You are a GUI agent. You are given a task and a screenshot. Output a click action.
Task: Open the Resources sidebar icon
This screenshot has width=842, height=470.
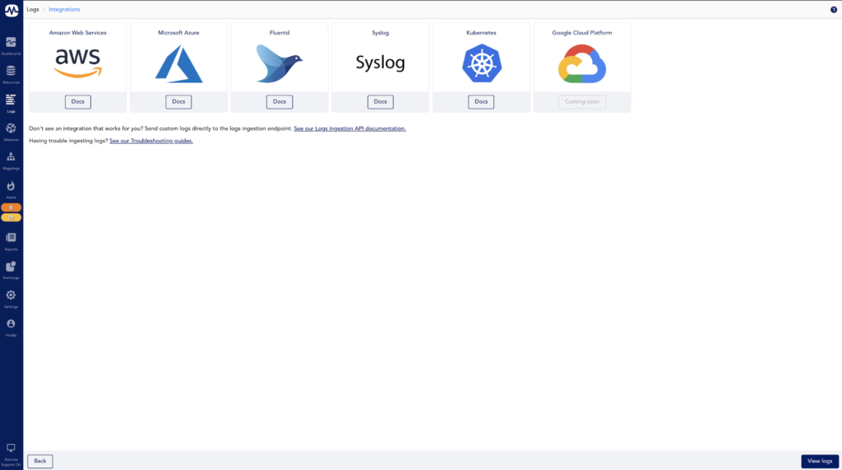coord(11,71)
